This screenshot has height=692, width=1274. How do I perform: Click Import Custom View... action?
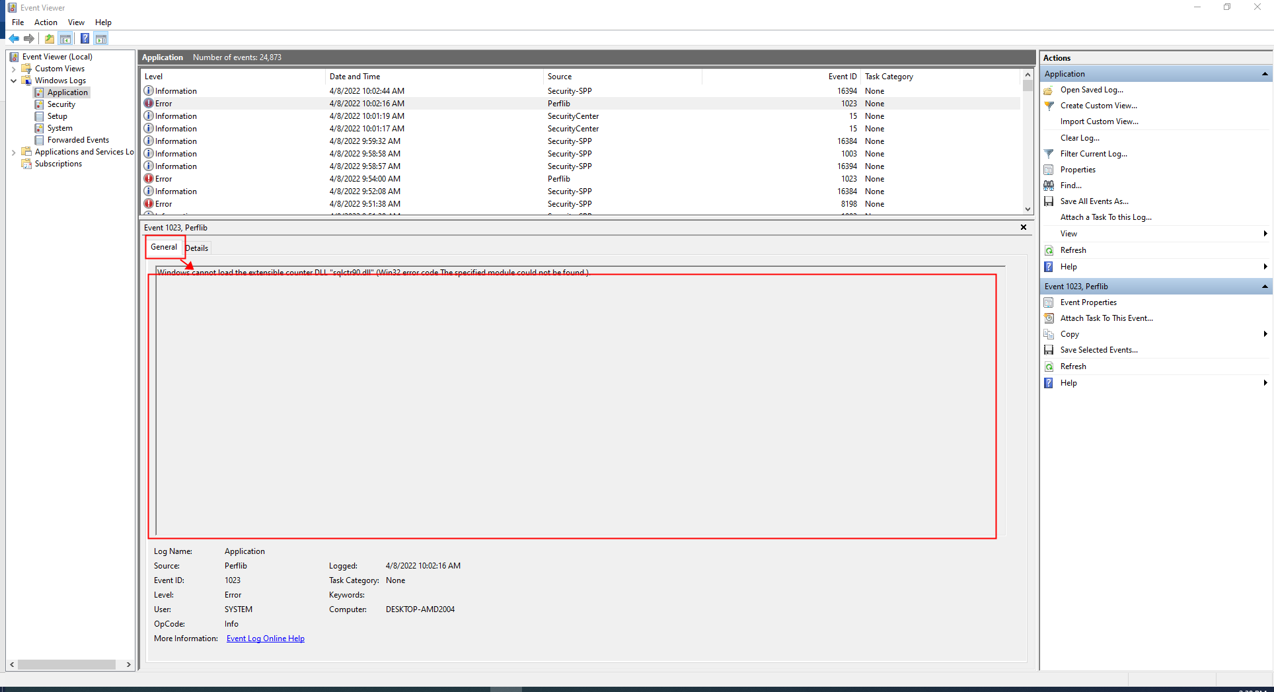(1100, 121)
